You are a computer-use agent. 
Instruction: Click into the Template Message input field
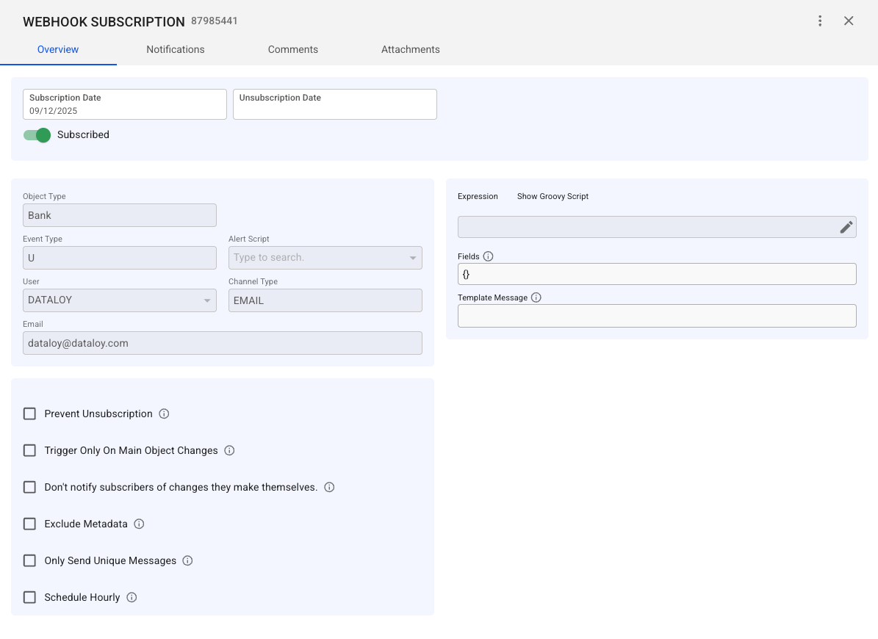657,316
